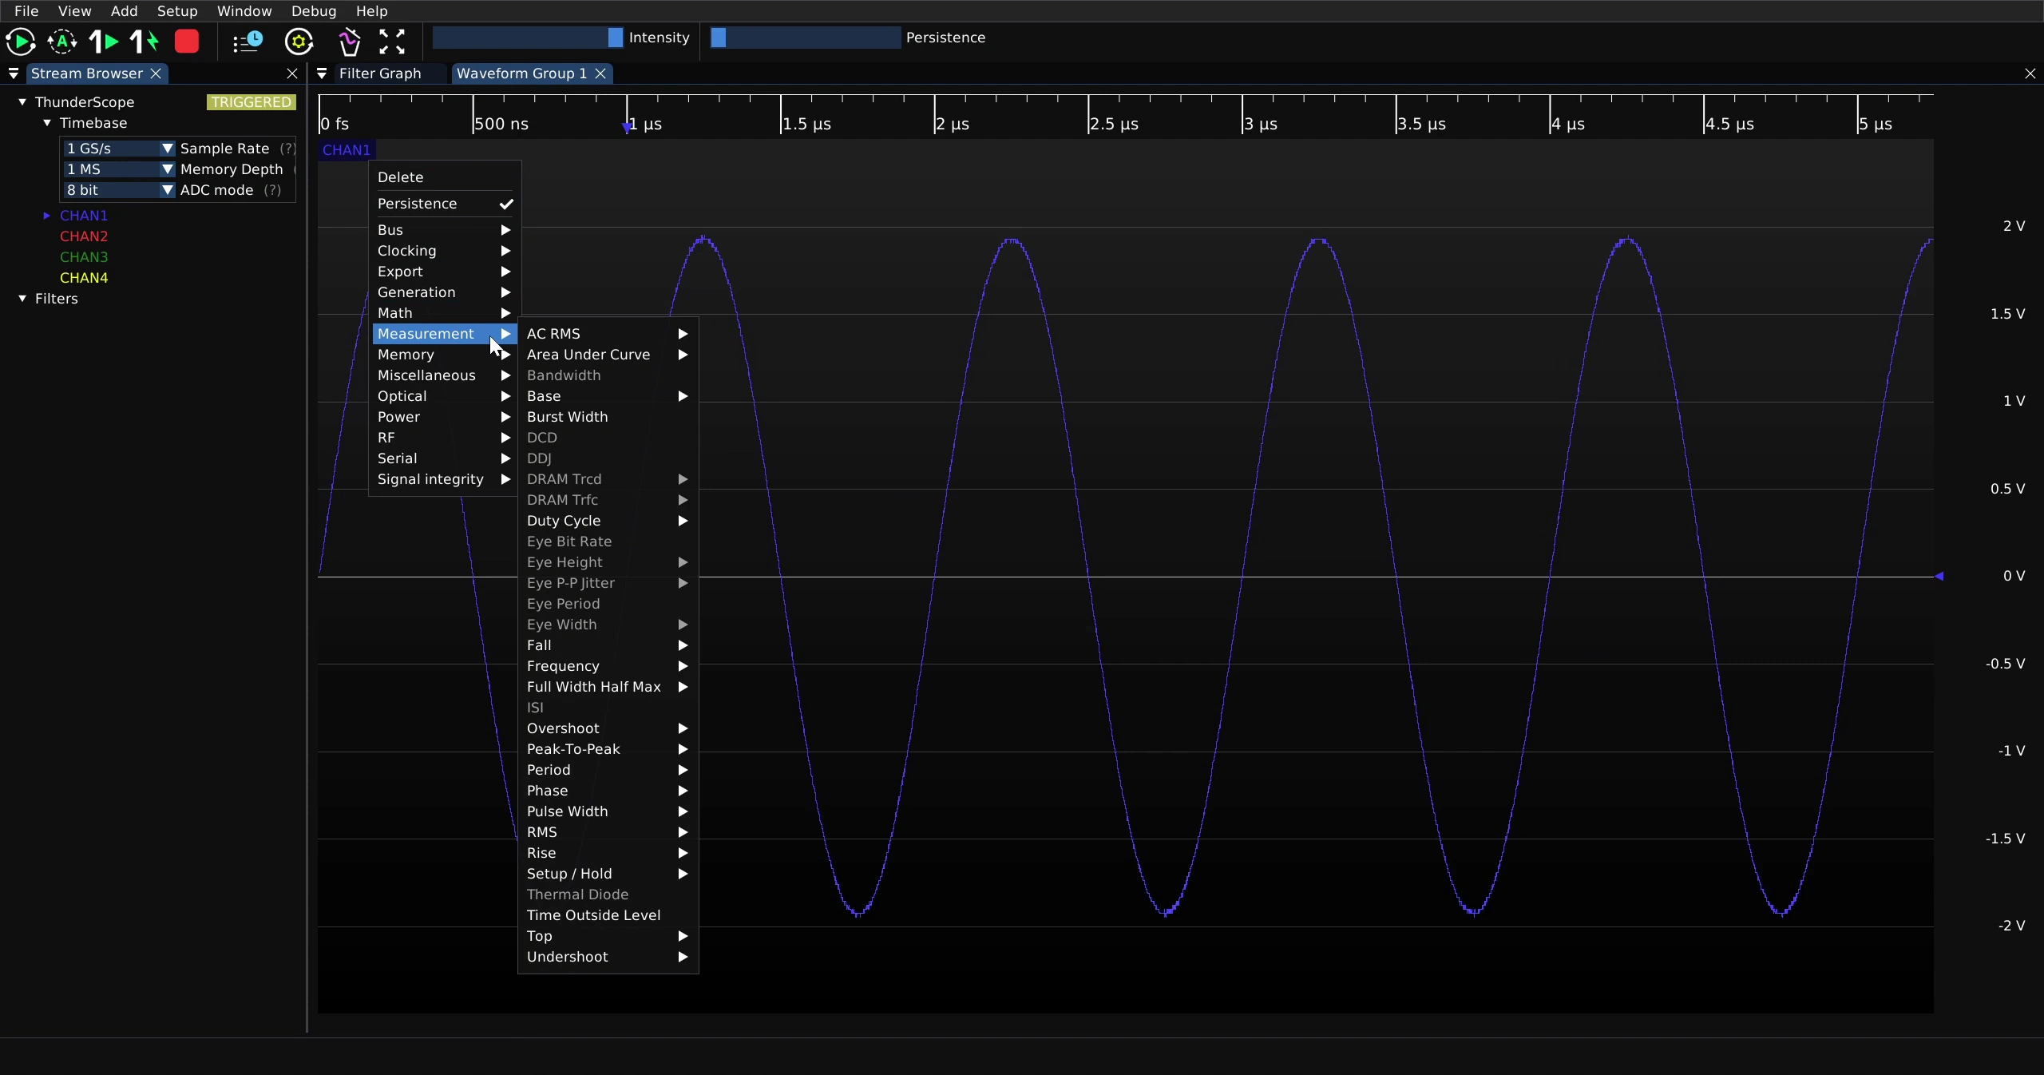Collapse the Filters tree node

tap(22, 299)
